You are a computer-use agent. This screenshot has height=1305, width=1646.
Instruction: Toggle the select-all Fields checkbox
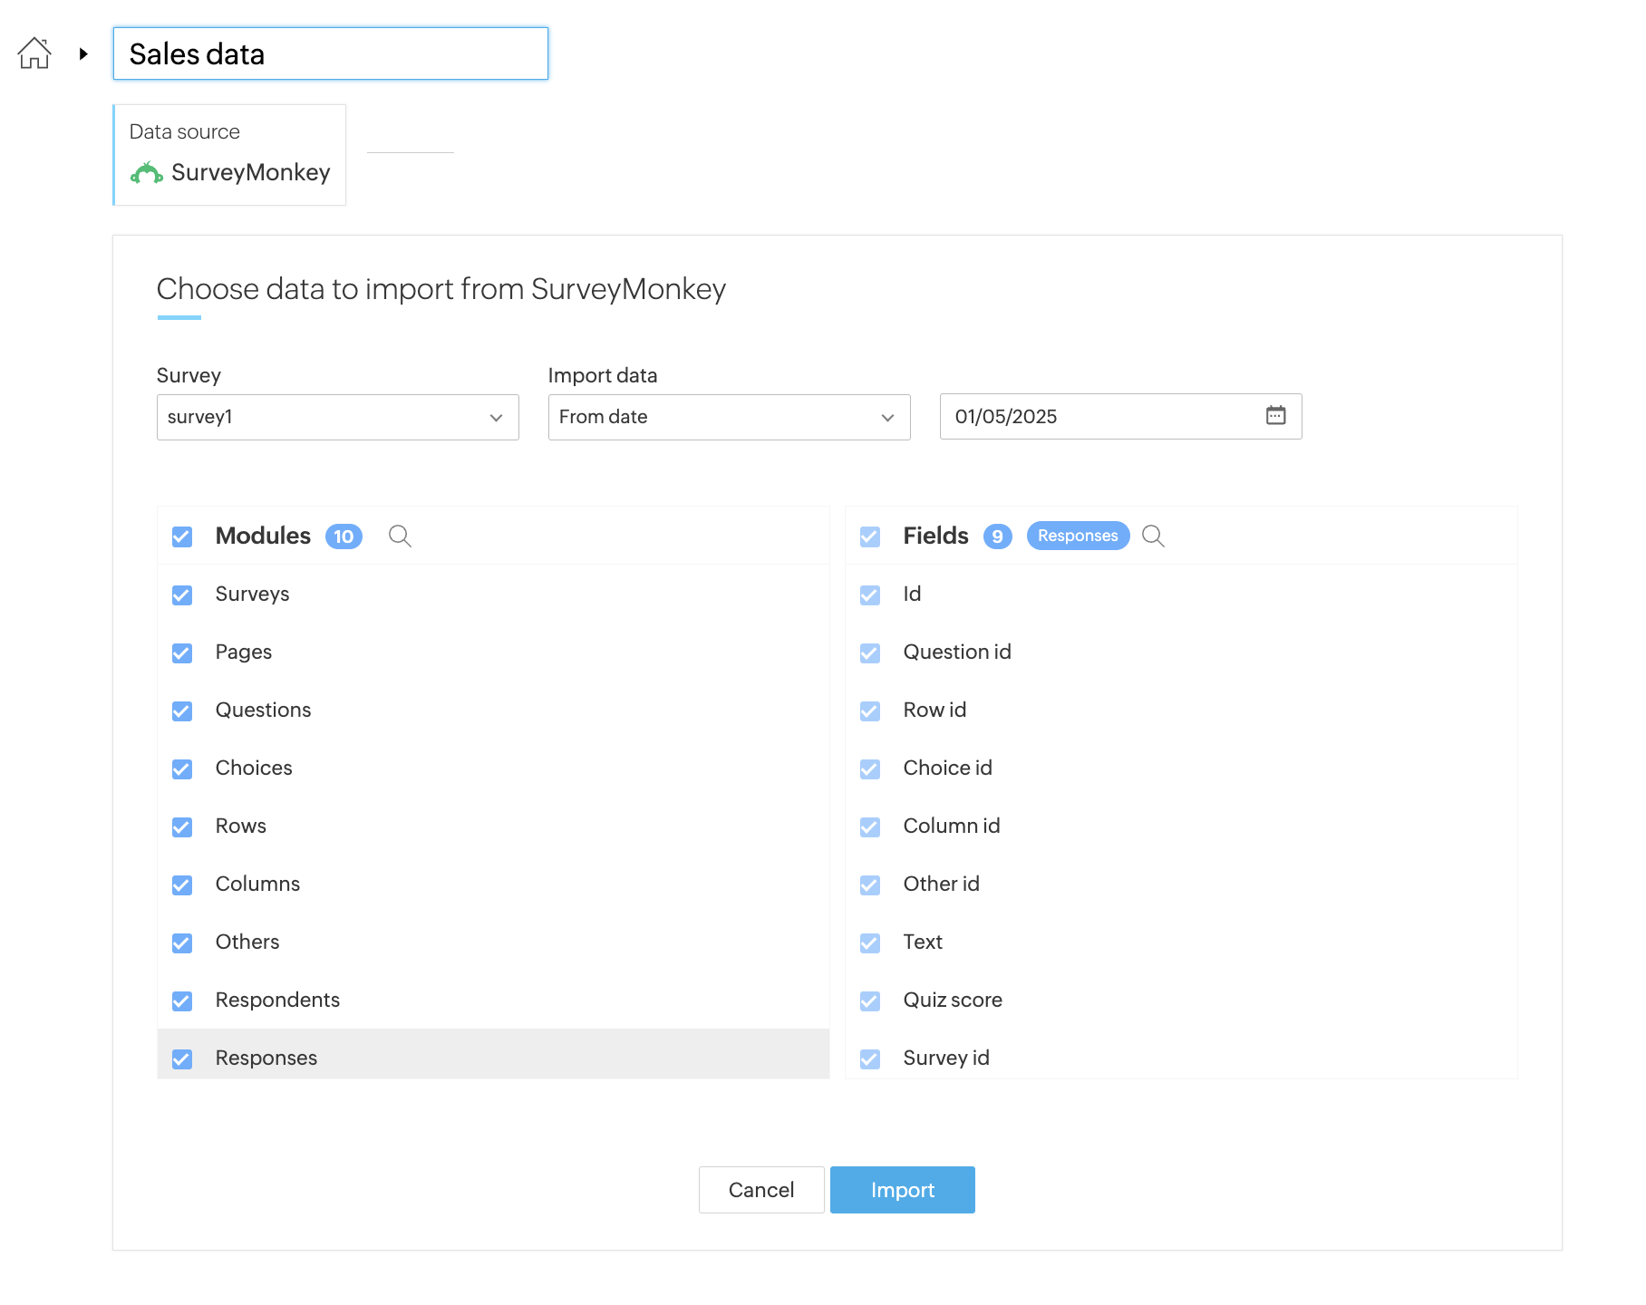[x=870, y=536]
